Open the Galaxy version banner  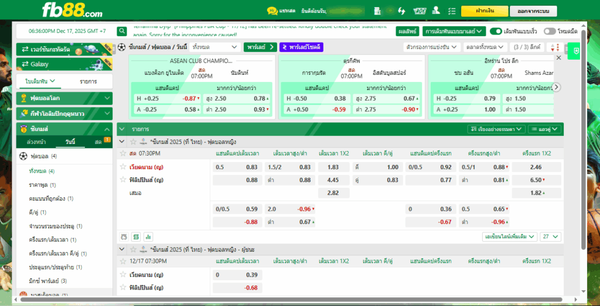click(x=64, y=64)
